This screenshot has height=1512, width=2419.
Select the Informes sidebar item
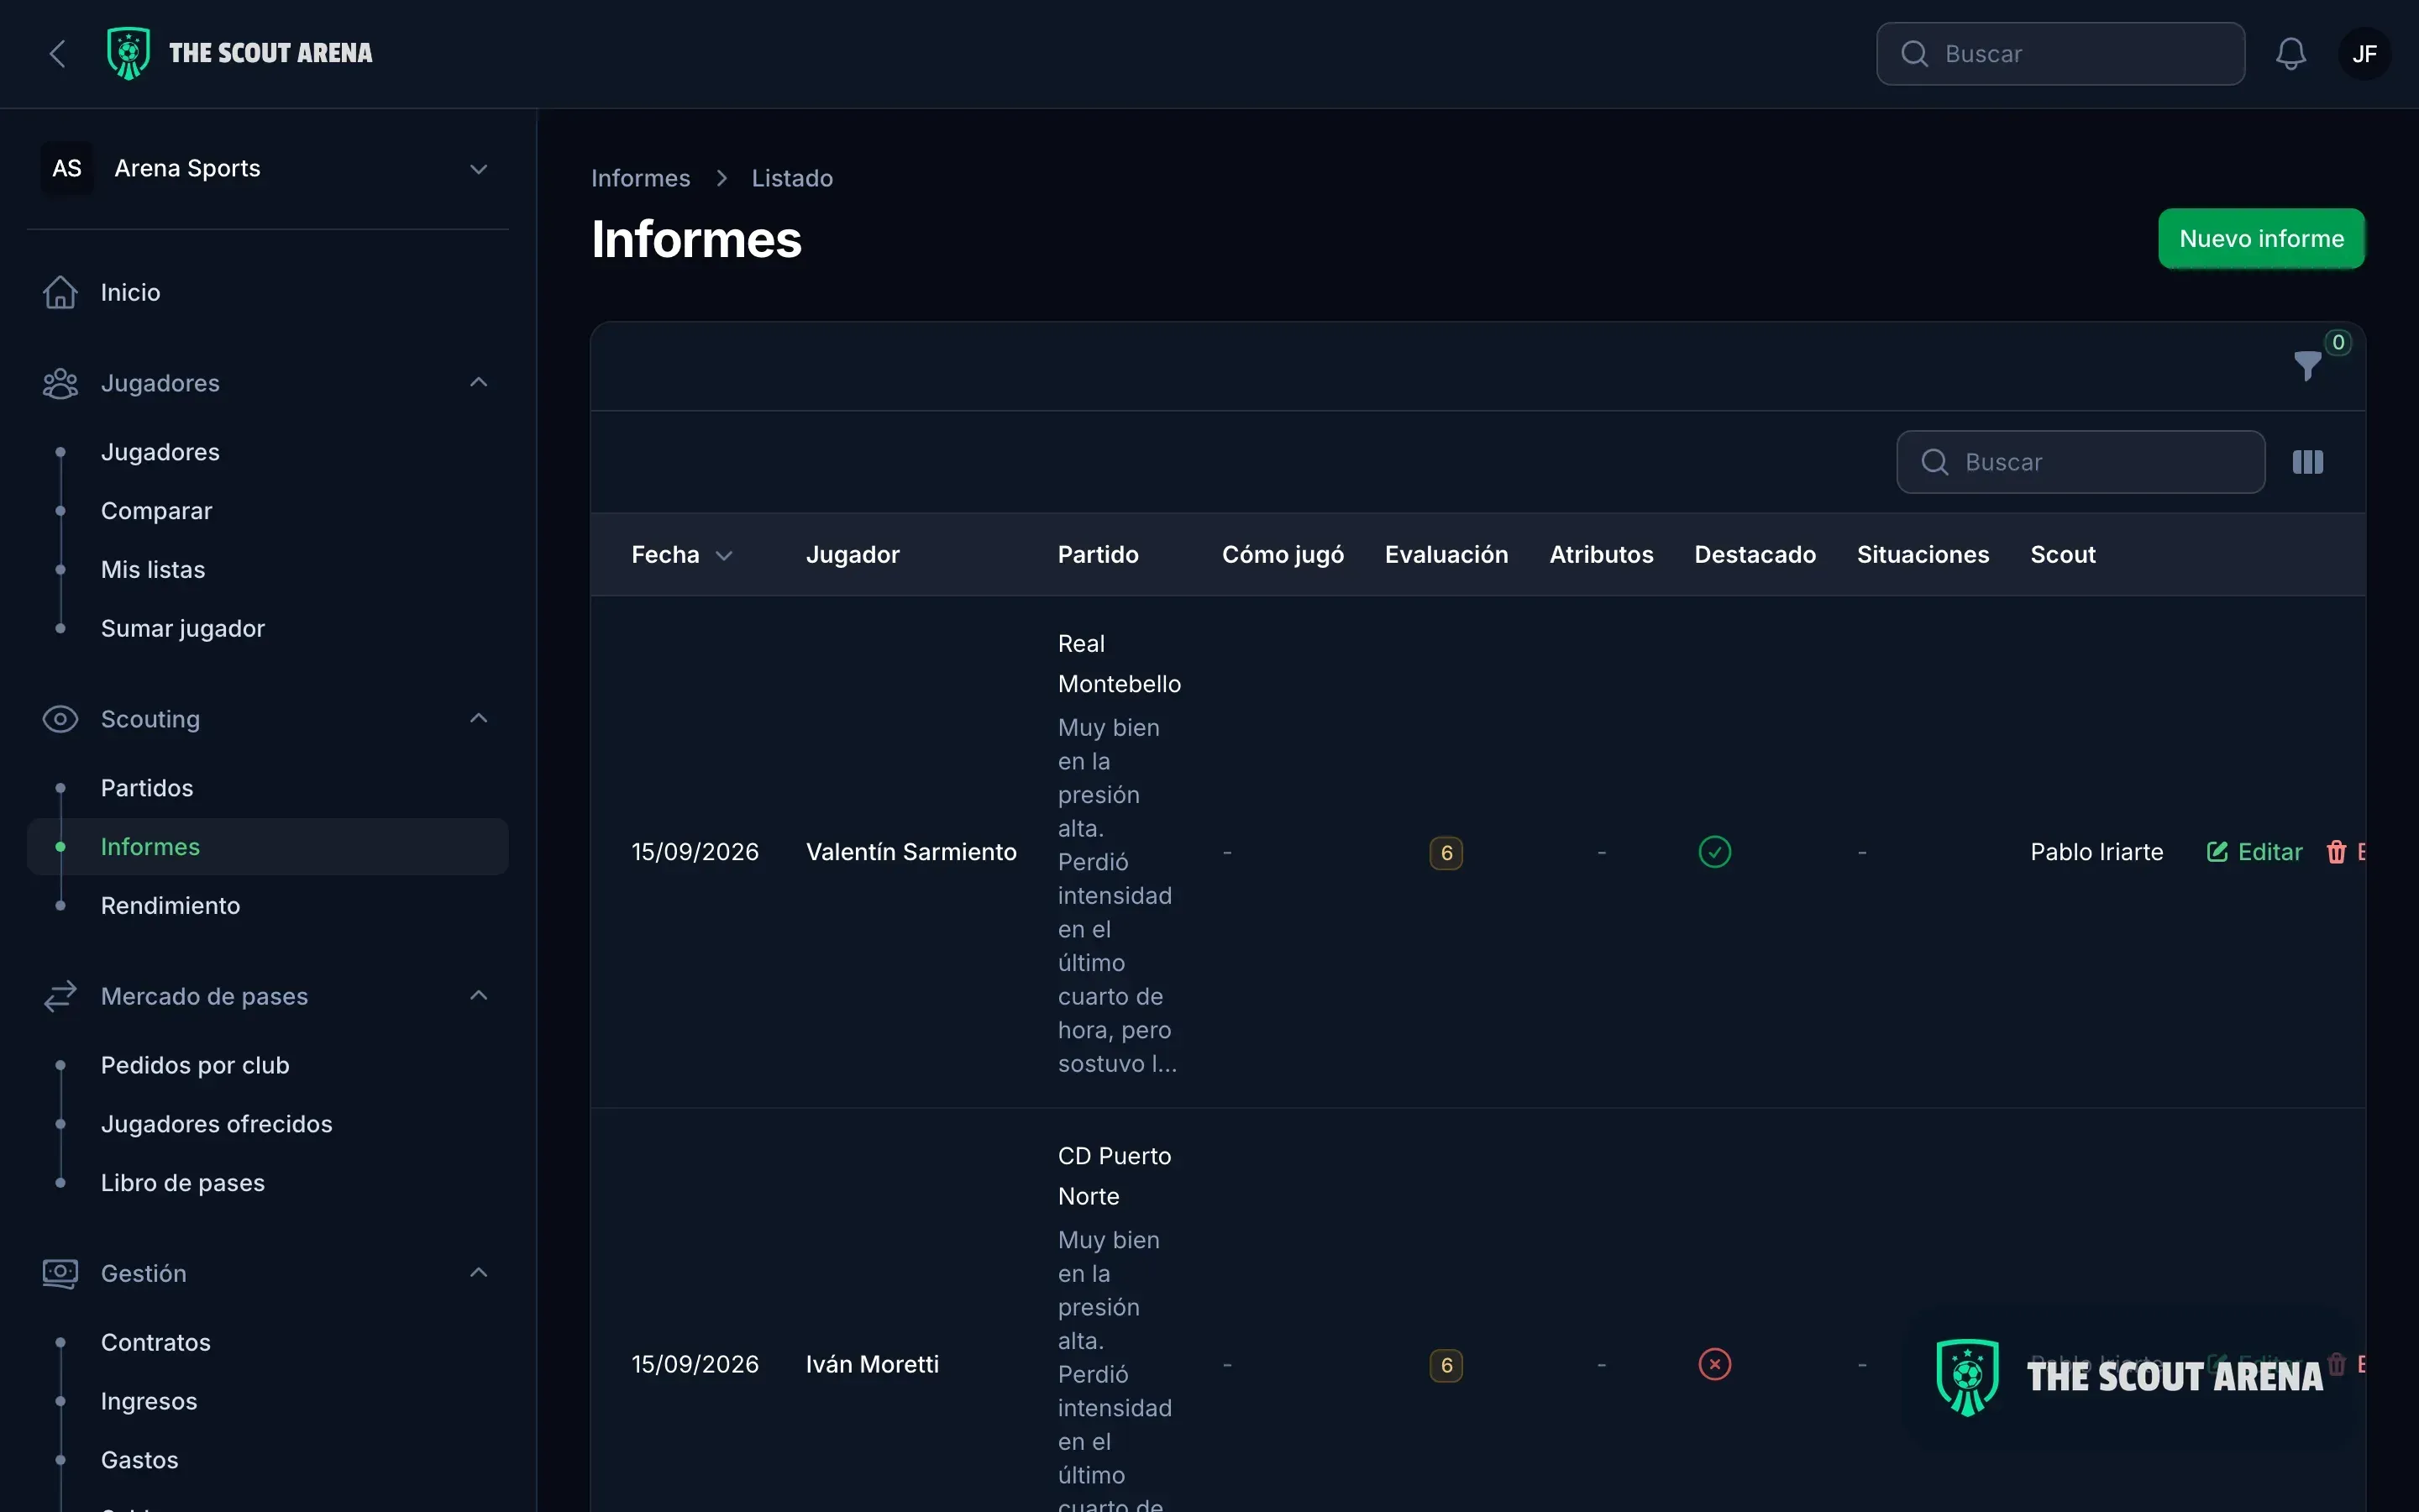pos(268,847)
